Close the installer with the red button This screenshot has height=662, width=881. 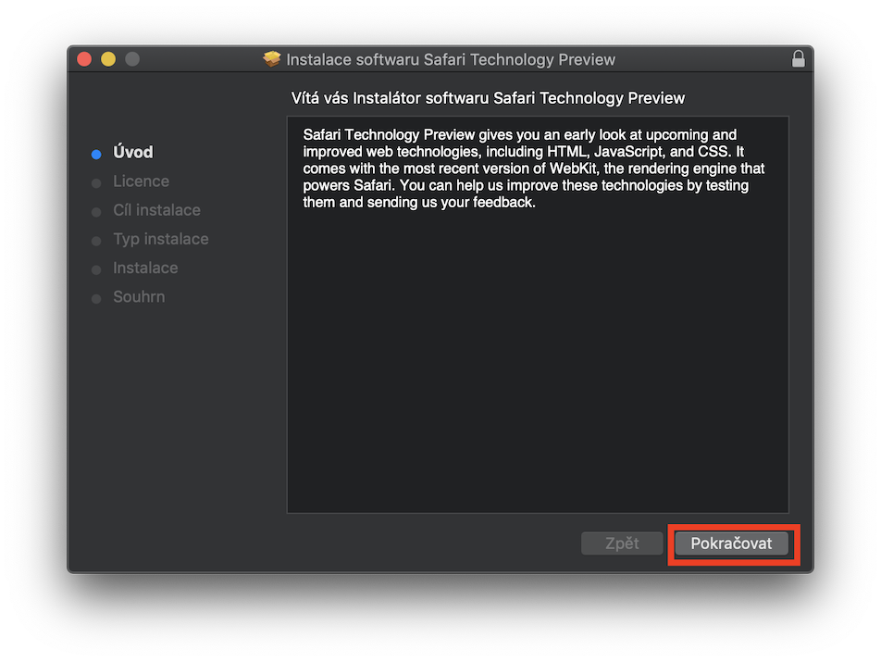[84, 59]
